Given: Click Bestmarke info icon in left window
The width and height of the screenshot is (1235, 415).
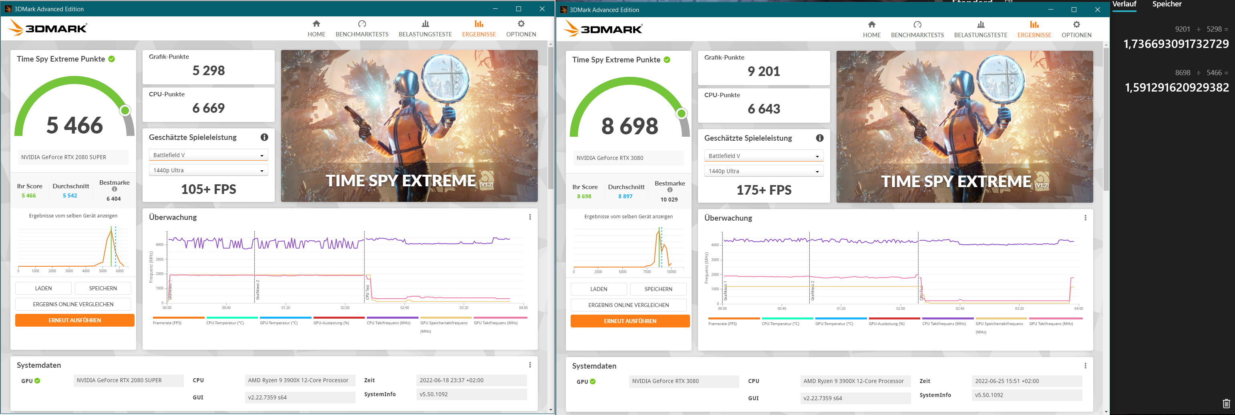Looking at the screenshot, I should tap(115, 189).
